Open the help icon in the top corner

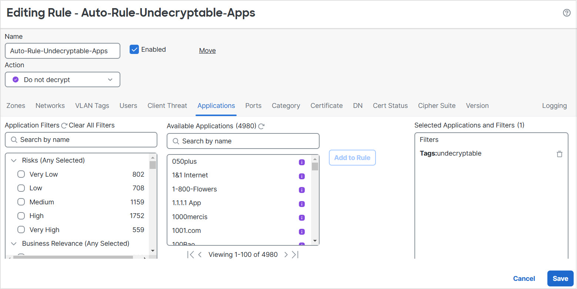[567, 13]
